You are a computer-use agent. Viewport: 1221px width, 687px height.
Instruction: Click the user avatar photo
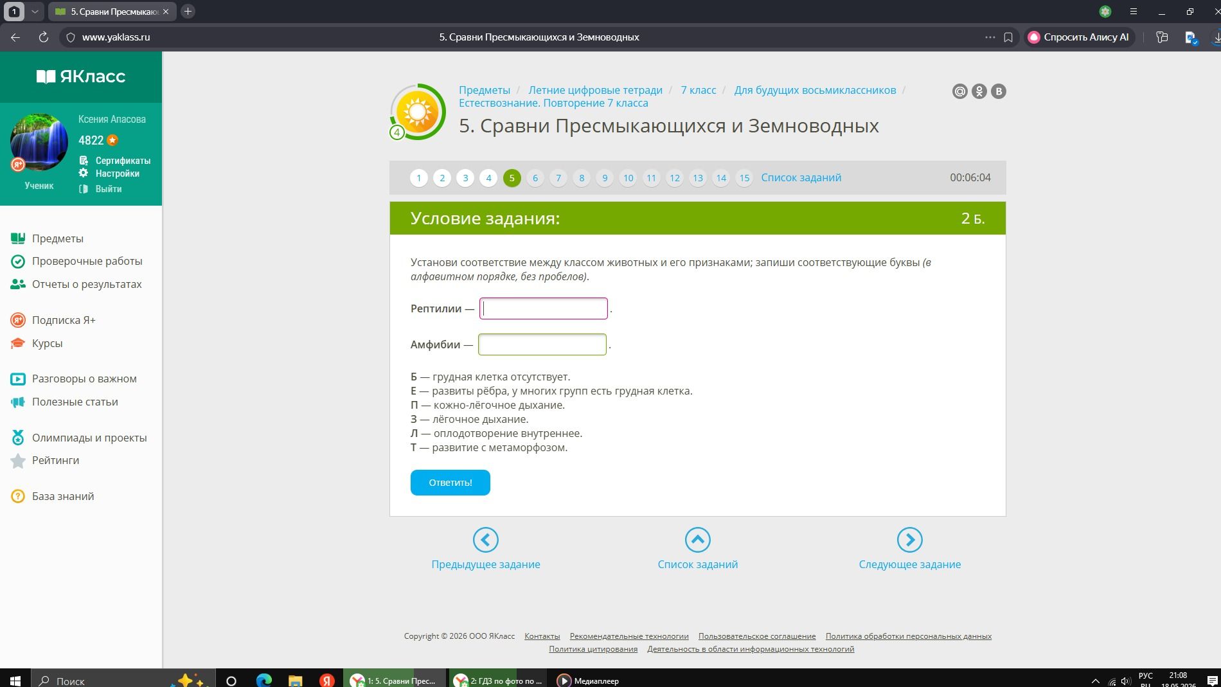(39, 142)
